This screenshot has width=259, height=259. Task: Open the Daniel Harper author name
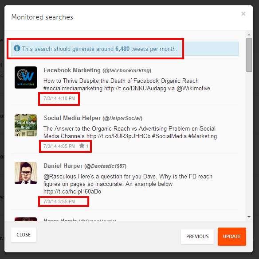63,166
